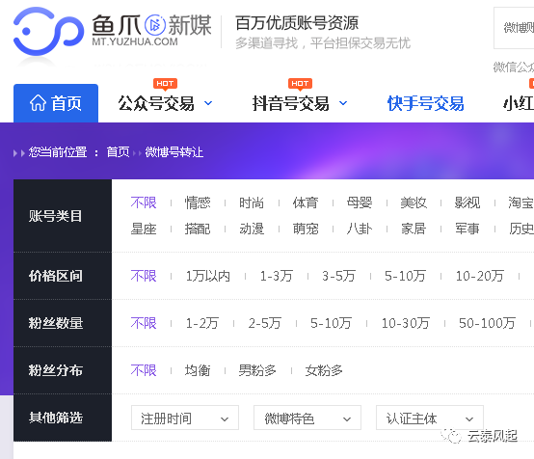Filter category by 母婴

point(360,202)
